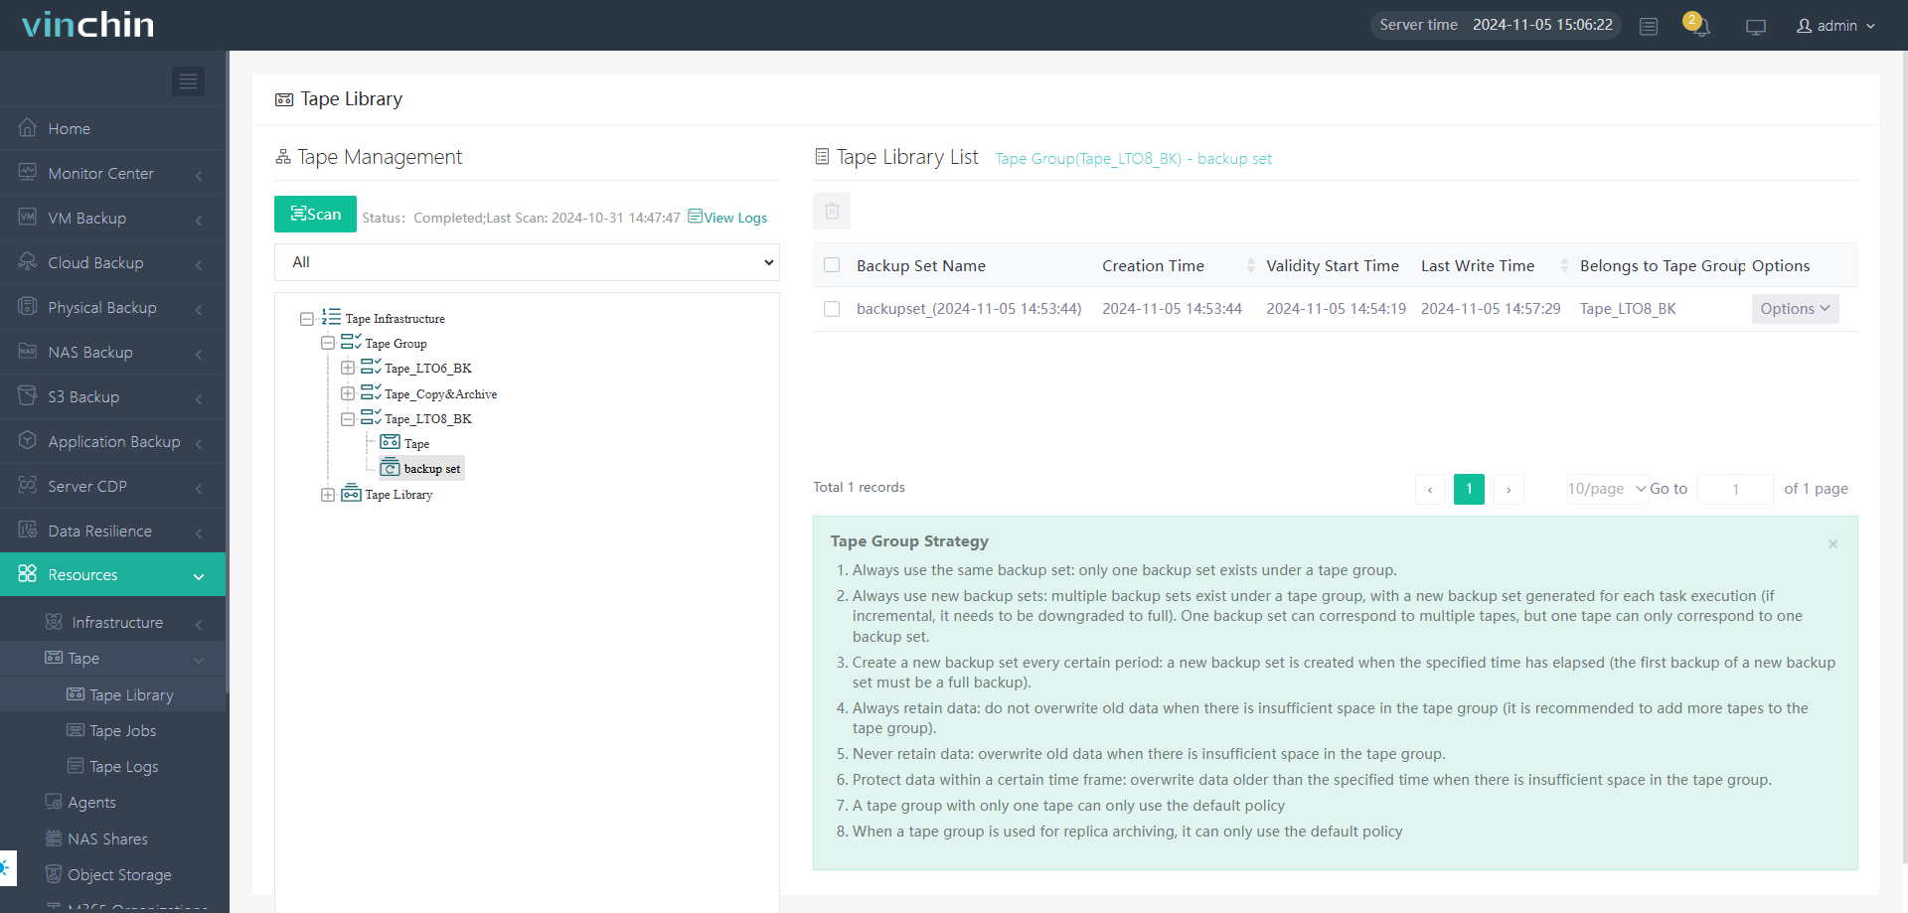Open the All filter dropdown

pyautogui.click(x=527, y=262)
